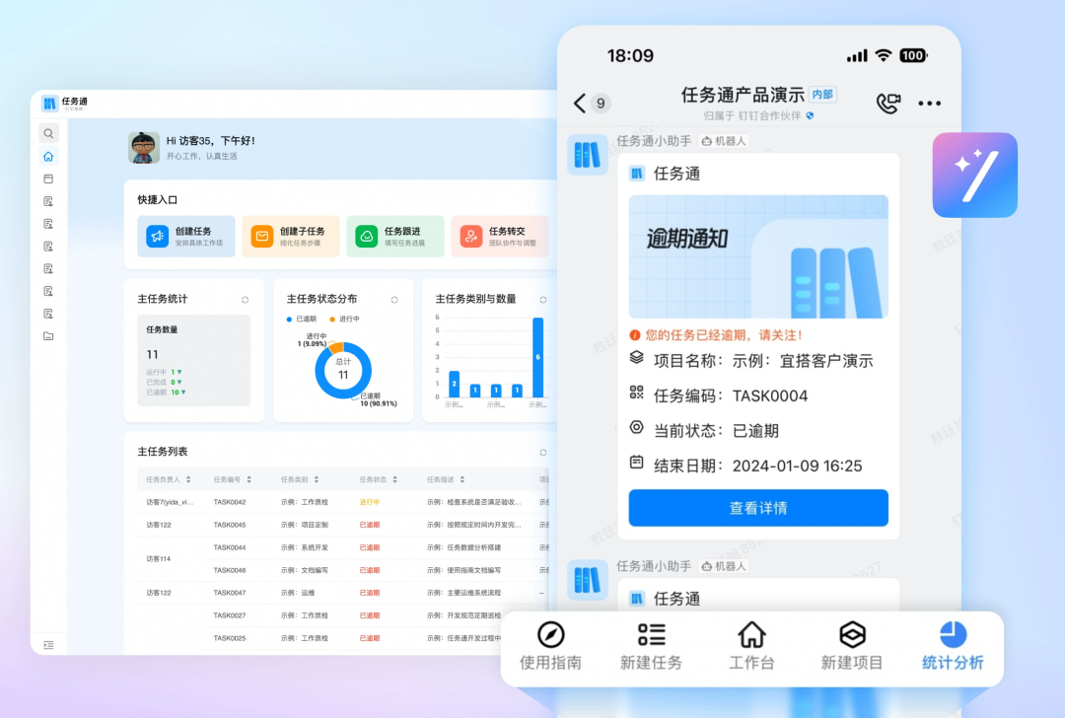Tap 任务编码:TASK0004 in notification card

[x=719, y=395]
